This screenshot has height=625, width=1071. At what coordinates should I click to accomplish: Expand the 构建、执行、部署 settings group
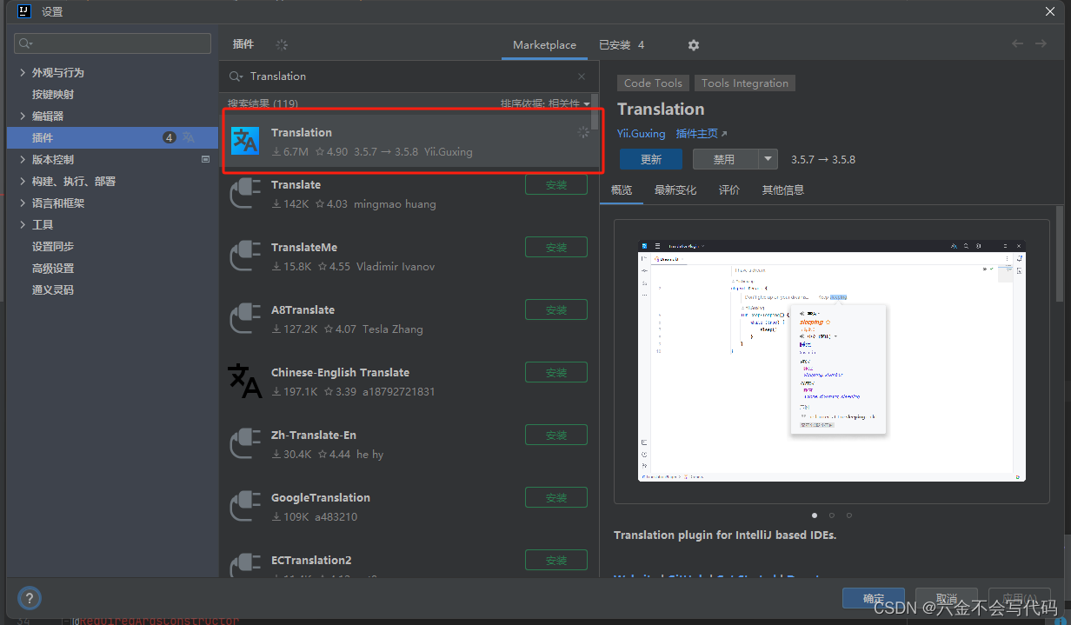(x=23, y=181)
